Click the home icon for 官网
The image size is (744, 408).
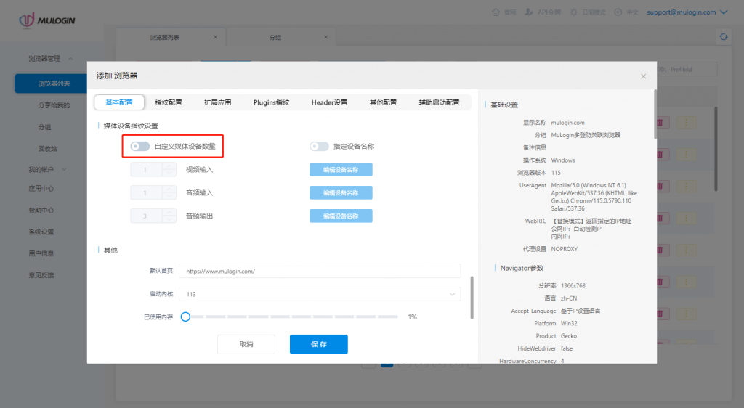[496, 12]
